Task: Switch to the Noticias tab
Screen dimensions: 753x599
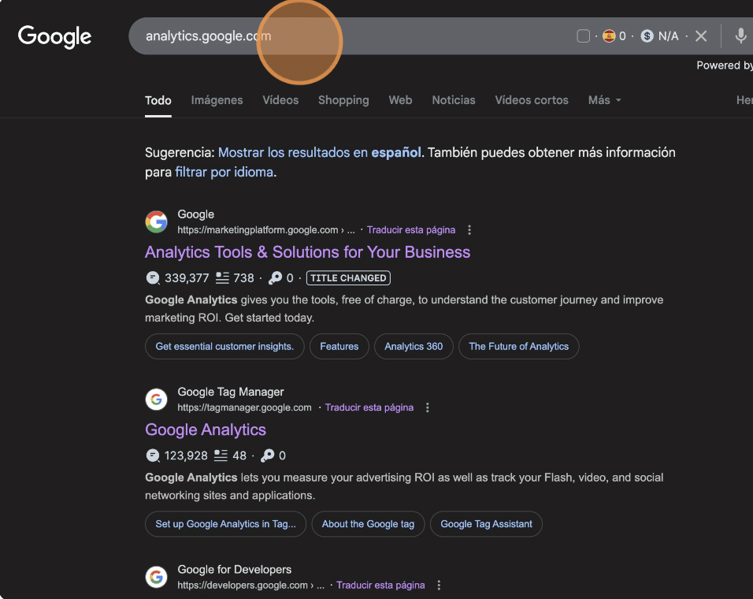Action: (x=454, y=100)
